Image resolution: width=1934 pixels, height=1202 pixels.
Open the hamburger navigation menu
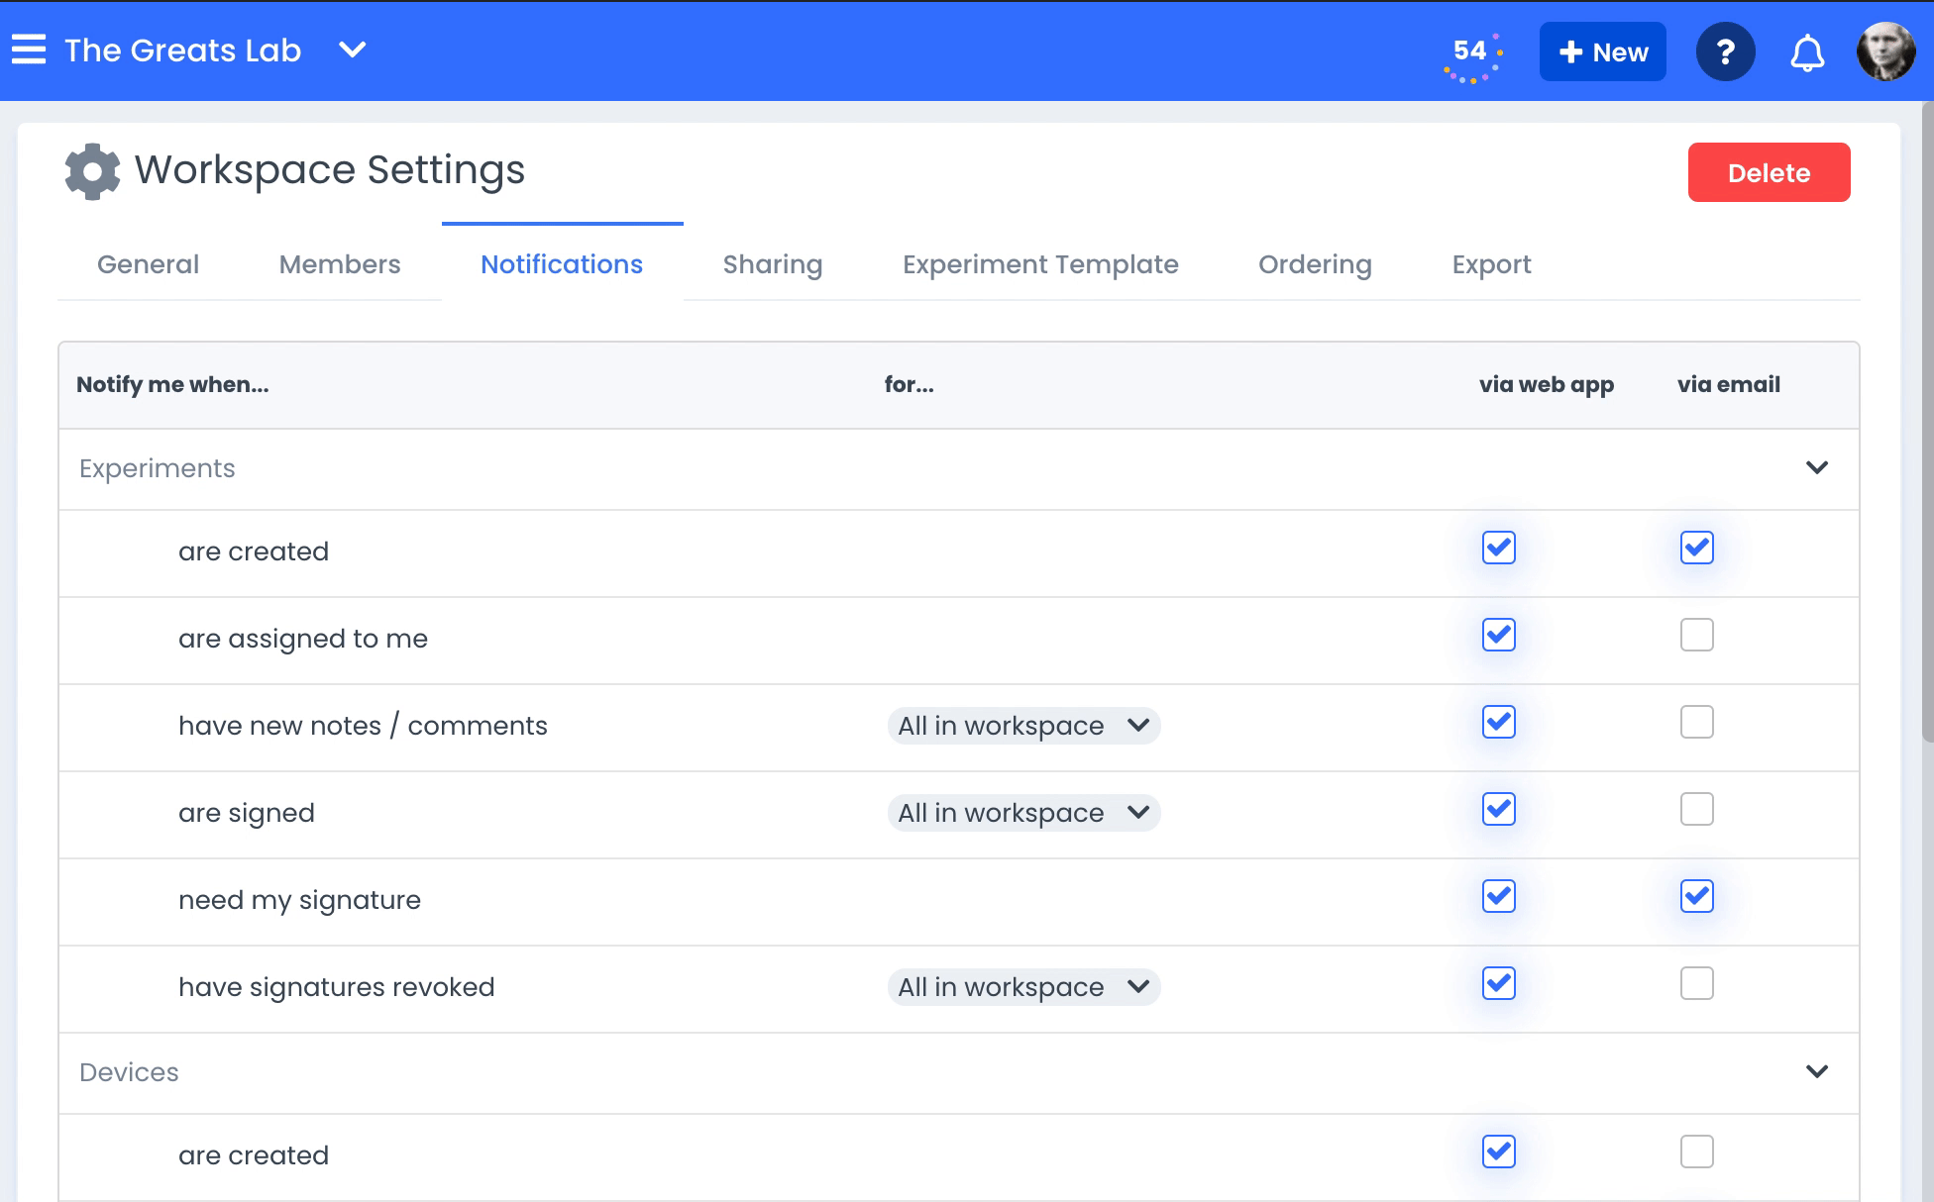coord(29,50)
